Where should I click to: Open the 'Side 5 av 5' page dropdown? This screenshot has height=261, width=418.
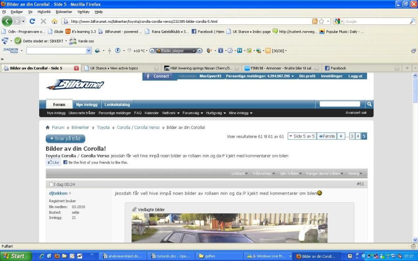(302, 136)
